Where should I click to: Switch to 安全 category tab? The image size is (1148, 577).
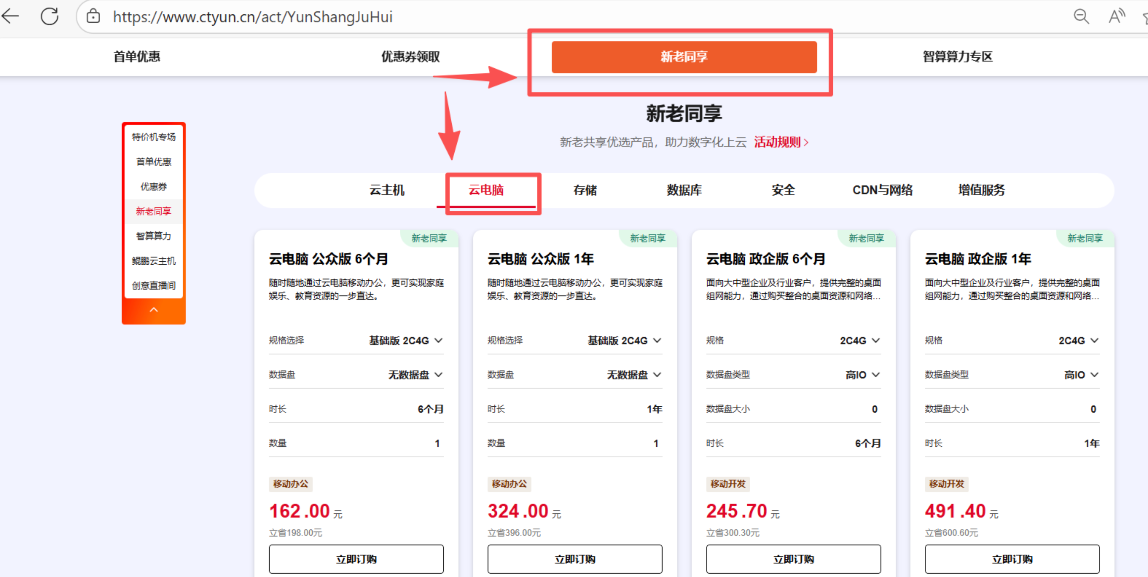coord(783,190)
